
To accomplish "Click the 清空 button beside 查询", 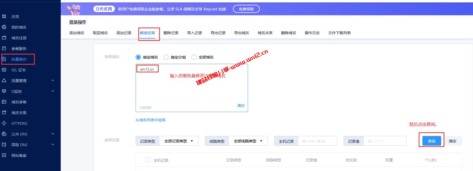I will click(452, 141).
